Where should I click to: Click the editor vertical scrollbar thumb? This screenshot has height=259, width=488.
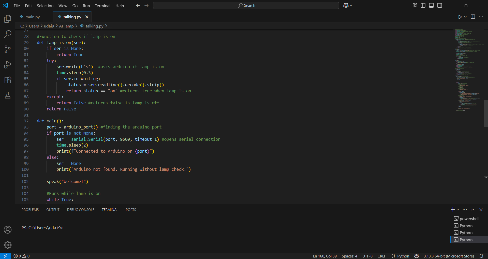[x=486, y=113]
